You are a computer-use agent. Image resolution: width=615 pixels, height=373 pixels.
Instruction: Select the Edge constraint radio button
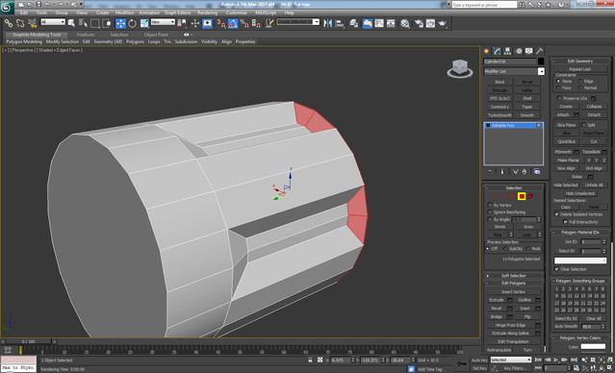pyautogui.click(x=580, y=81)
